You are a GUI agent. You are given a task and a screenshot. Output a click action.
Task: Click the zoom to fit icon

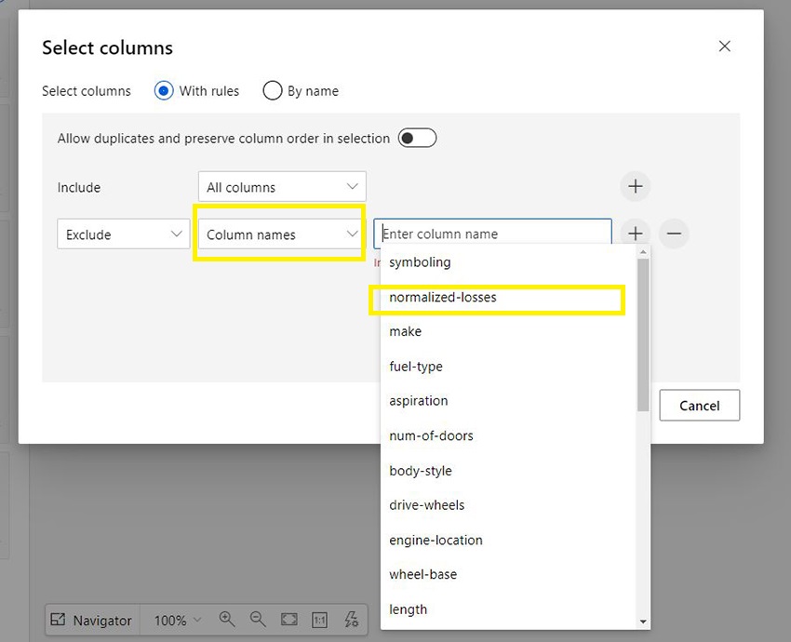point(289,620)
